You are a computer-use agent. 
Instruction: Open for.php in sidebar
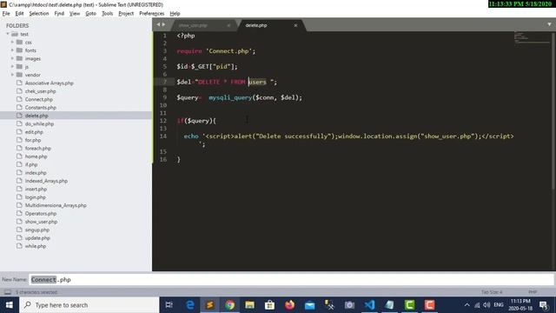click(x=33, y=140)
